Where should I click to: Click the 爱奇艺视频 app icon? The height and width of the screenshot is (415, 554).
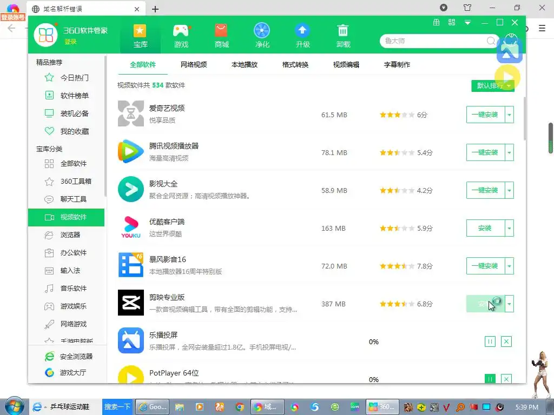[131, 113]
